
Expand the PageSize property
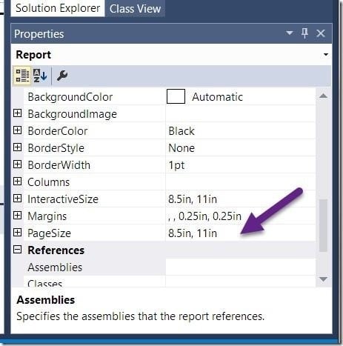[x=17, y=233]
